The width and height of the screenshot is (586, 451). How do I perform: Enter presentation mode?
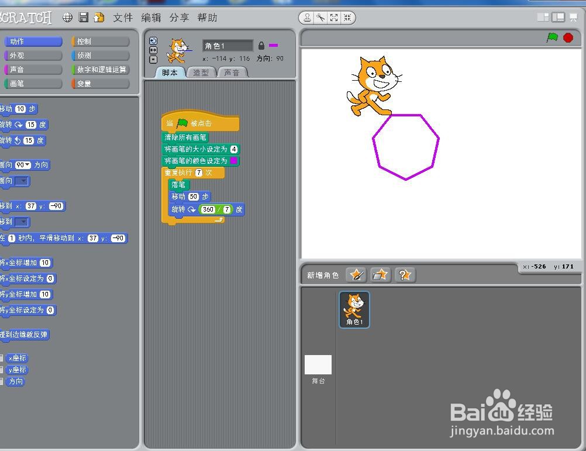[x=574, y=17]
